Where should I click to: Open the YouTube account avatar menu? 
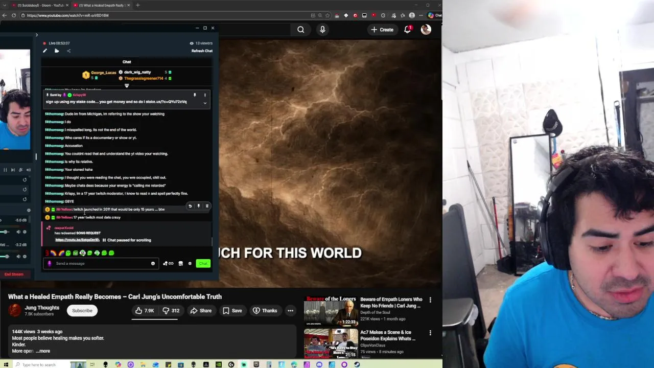point(426,30)
